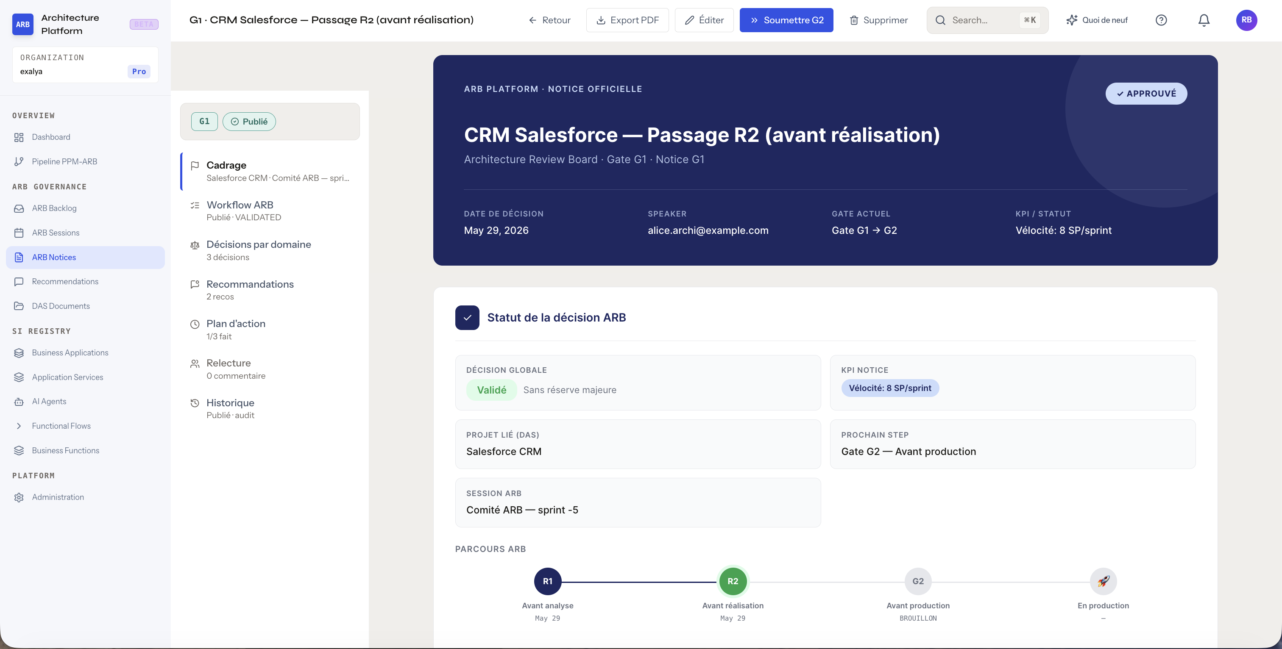The width and height of the screenshot is (1282, 649).
Task: Open the Dashboard icon in sidebar
Action: coord(19,137)
